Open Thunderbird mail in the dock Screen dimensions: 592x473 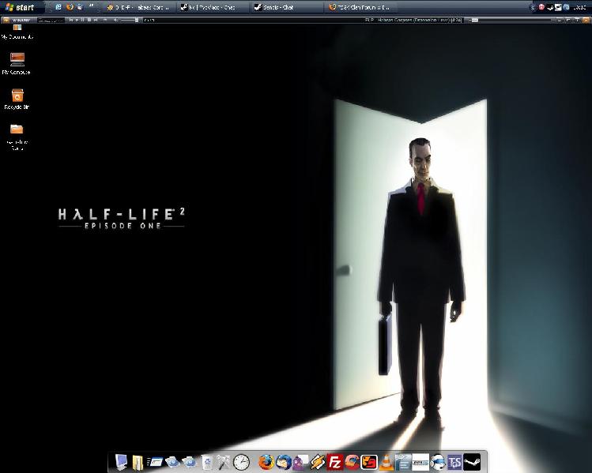(x=284, y=462)
